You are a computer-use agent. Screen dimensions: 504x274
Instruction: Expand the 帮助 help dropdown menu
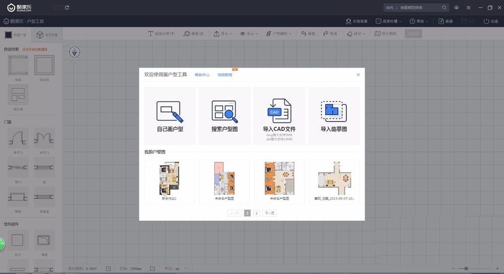[x=419, y=21]
